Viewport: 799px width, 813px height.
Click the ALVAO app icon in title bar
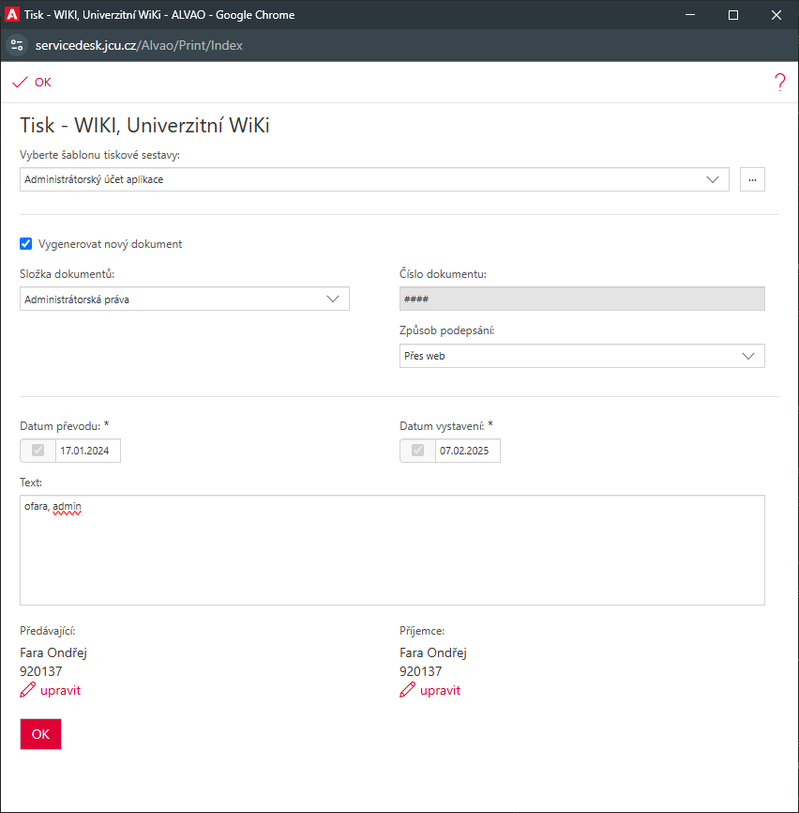click(13, 14)
